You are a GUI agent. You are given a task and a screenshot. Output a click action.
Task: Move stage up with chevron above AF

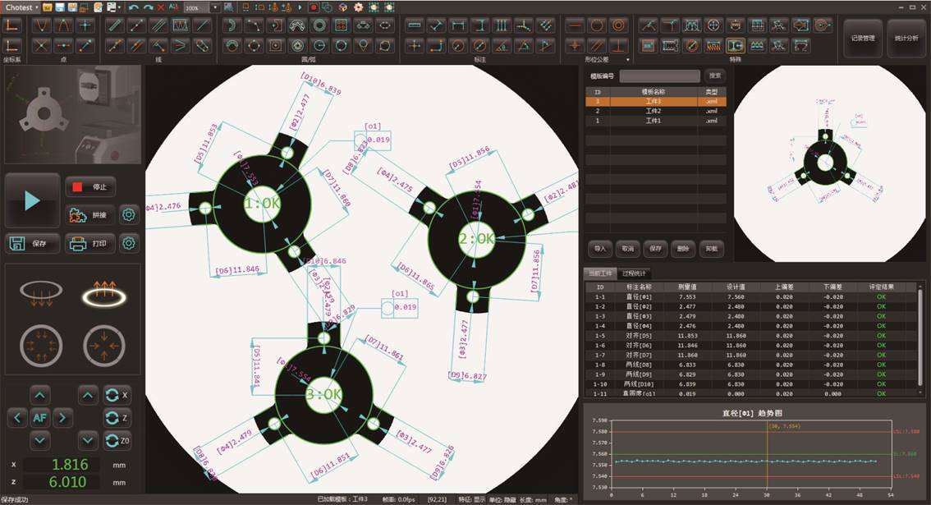point(39,395)
